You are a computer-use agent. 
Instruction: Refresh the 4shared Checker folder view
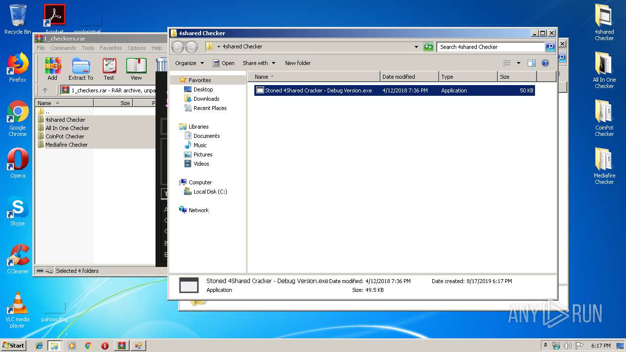pyautogui.click(x=428, y=47)
